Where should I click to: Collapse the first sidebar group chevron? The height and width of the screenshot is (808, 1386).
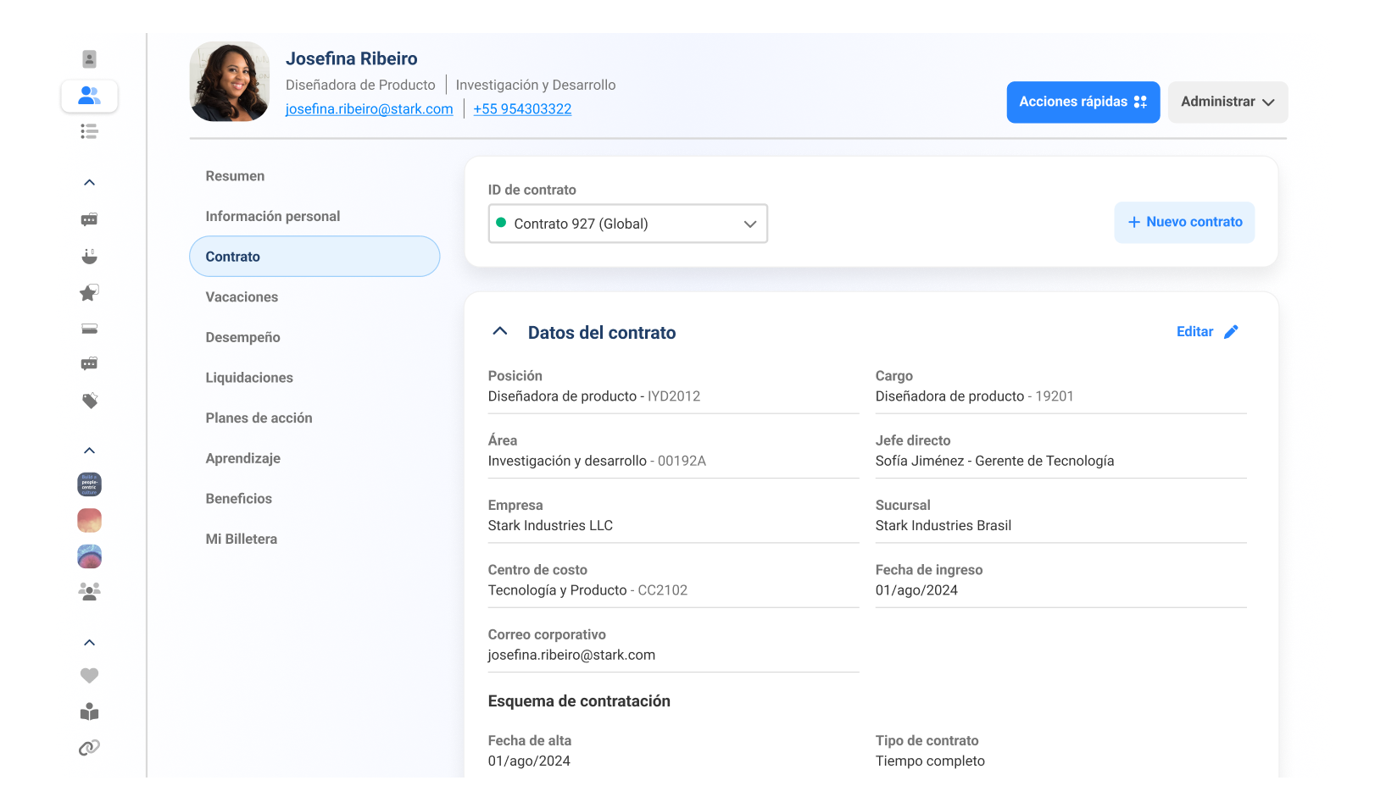(89, 183)
